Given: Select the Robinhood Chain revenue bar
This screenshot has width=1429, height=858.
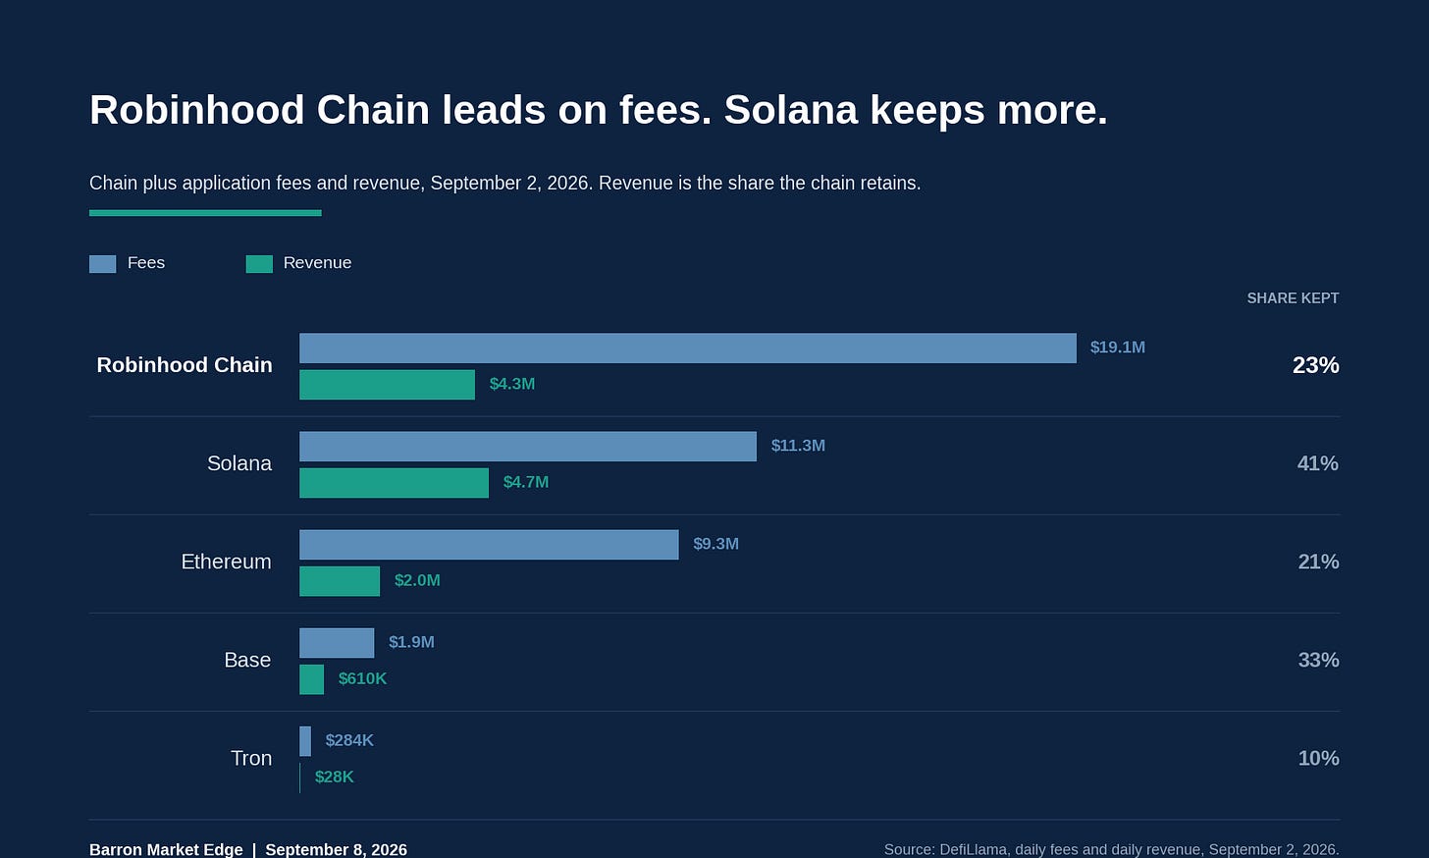Looking at the screenshot, I should click(387, 384).
